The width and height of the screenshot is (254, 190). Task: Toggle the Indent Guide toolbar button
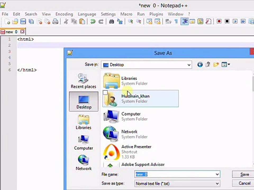tap(185, 21)
